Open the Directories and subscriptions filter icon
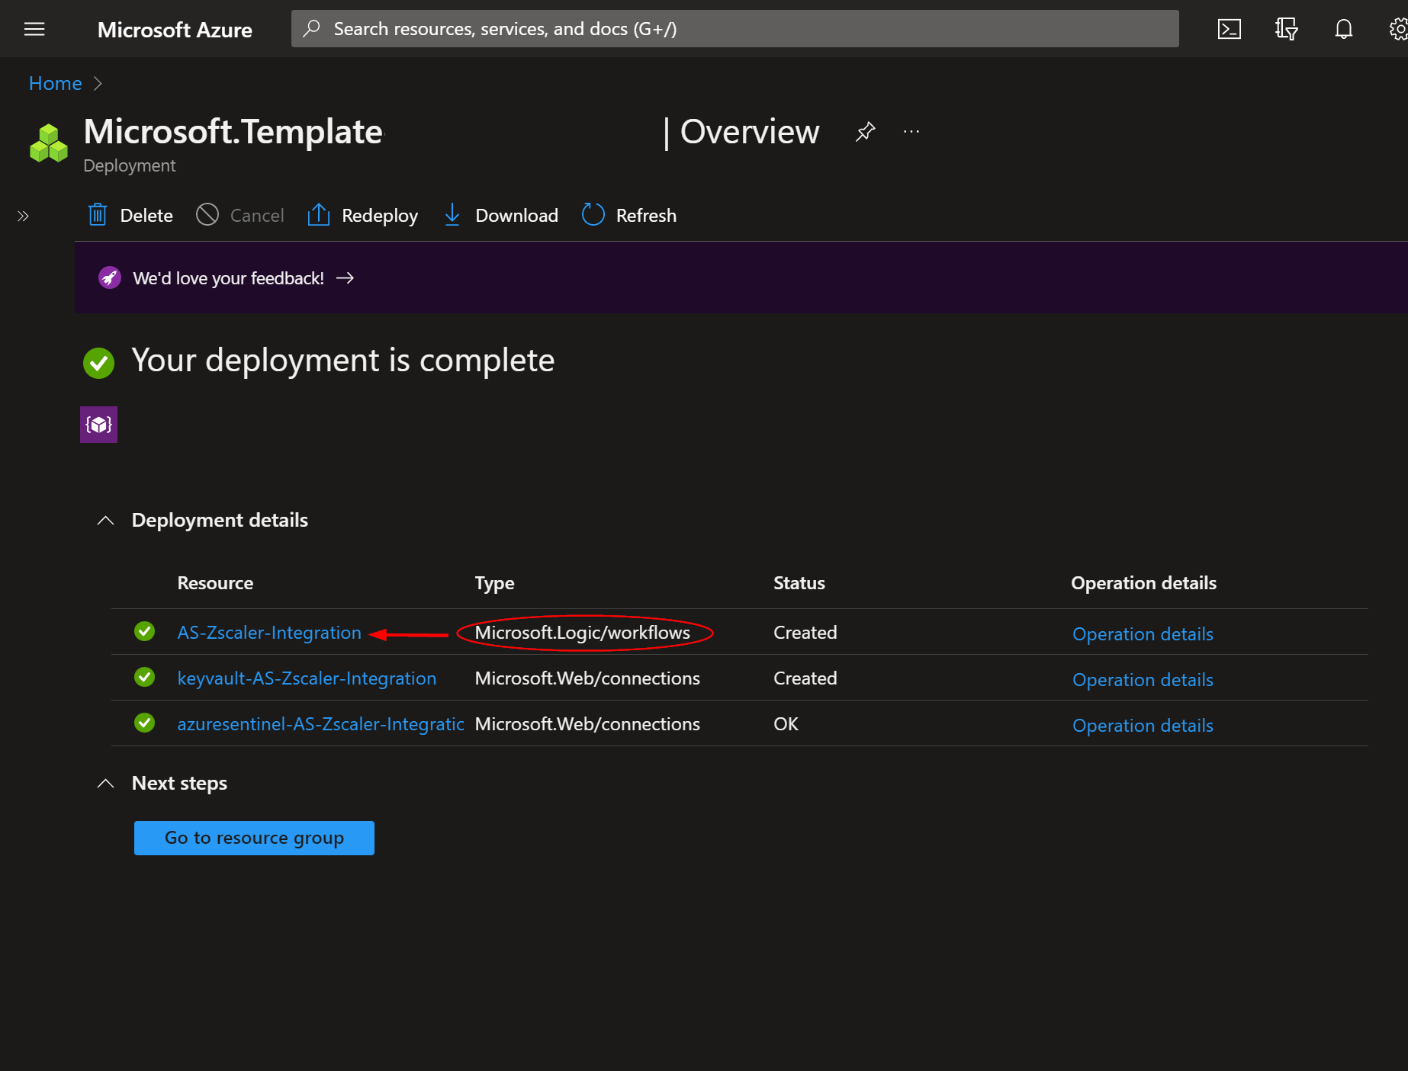The image size is (1408, 1071). tap(1286, 29)
